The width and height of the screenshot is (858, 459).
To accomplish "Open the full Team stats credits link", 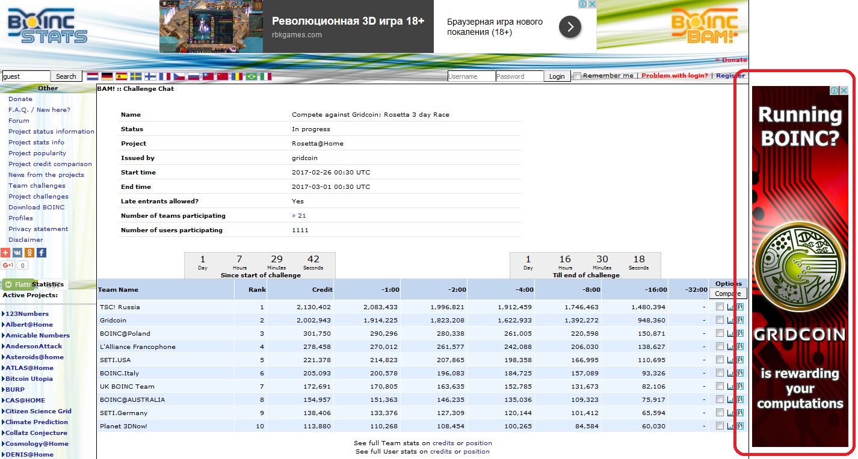I will point(443,443).
